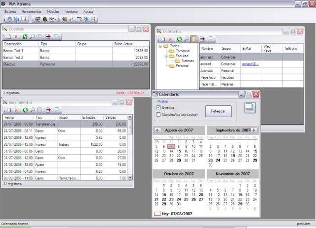Refresh Contactos with the green arrows icon
Viewport: 316px width, 228px height.
(x=179, y=39)
